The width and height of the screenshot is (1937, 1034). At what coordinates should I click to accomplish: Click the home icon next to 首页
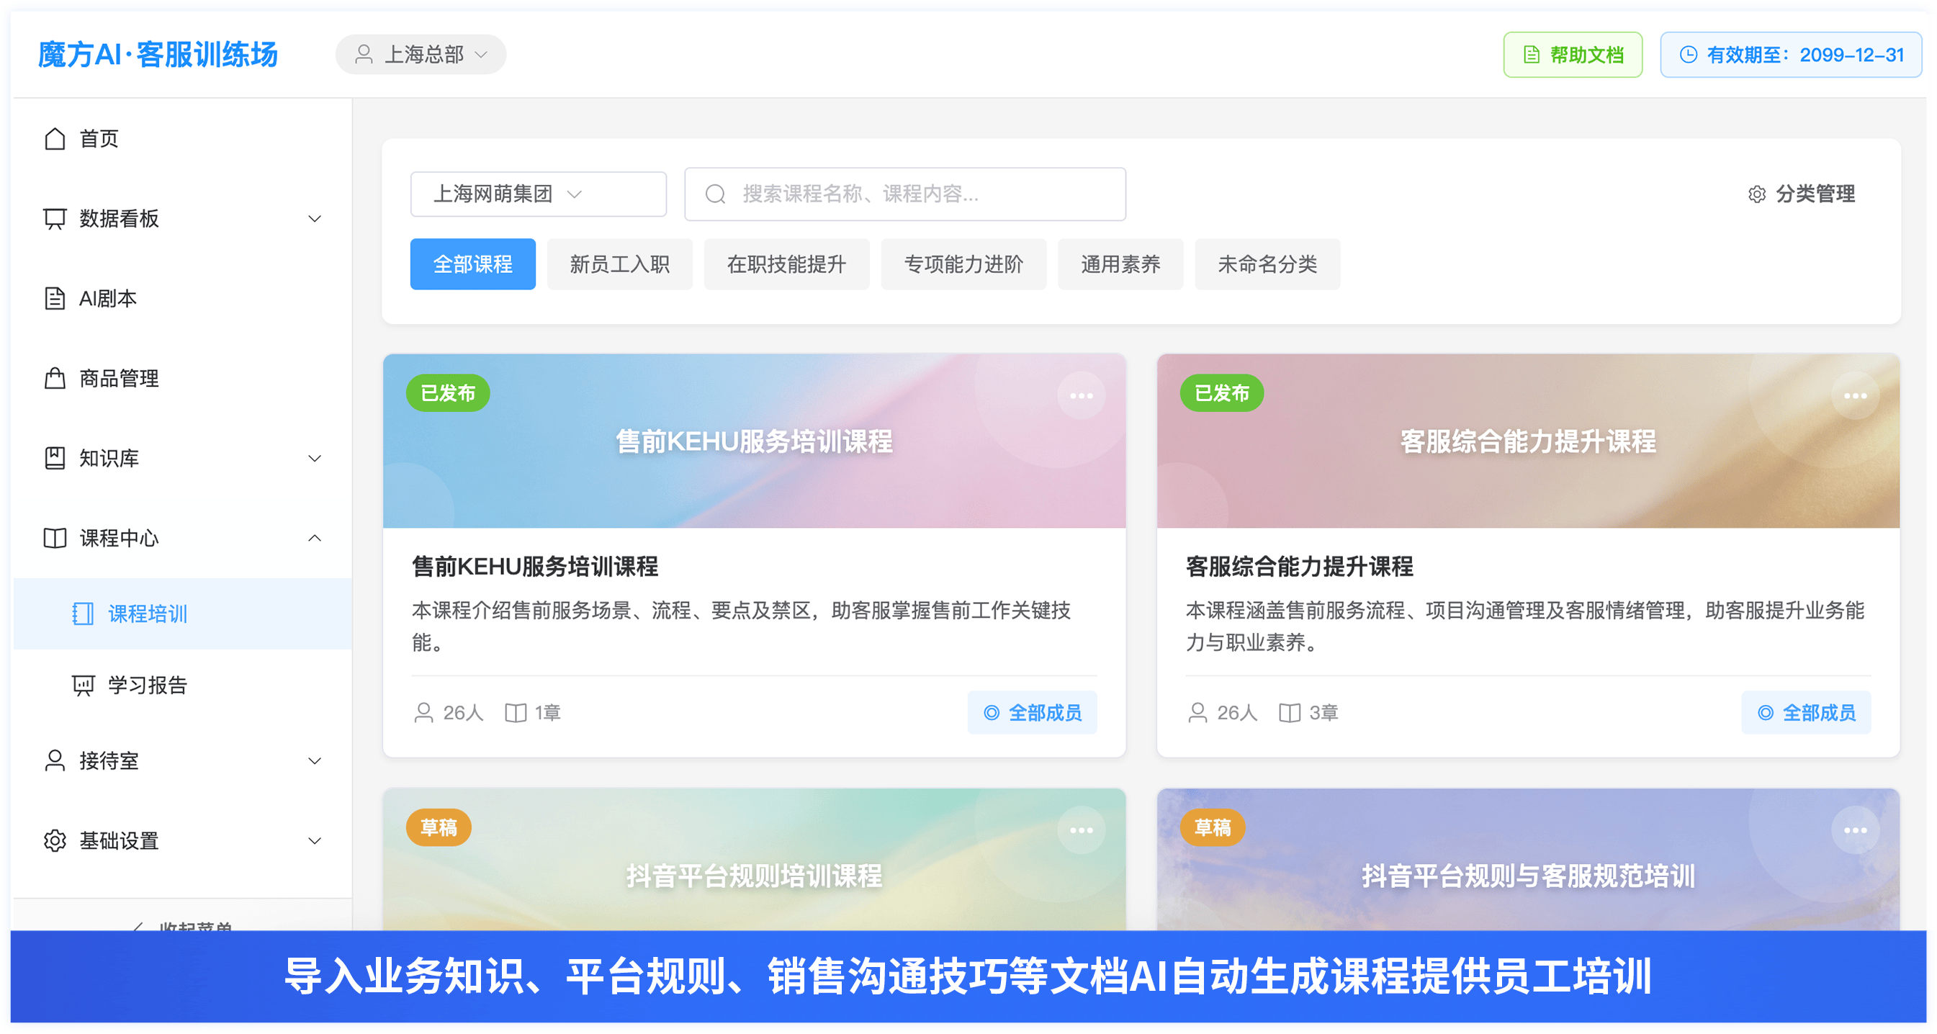55,139
